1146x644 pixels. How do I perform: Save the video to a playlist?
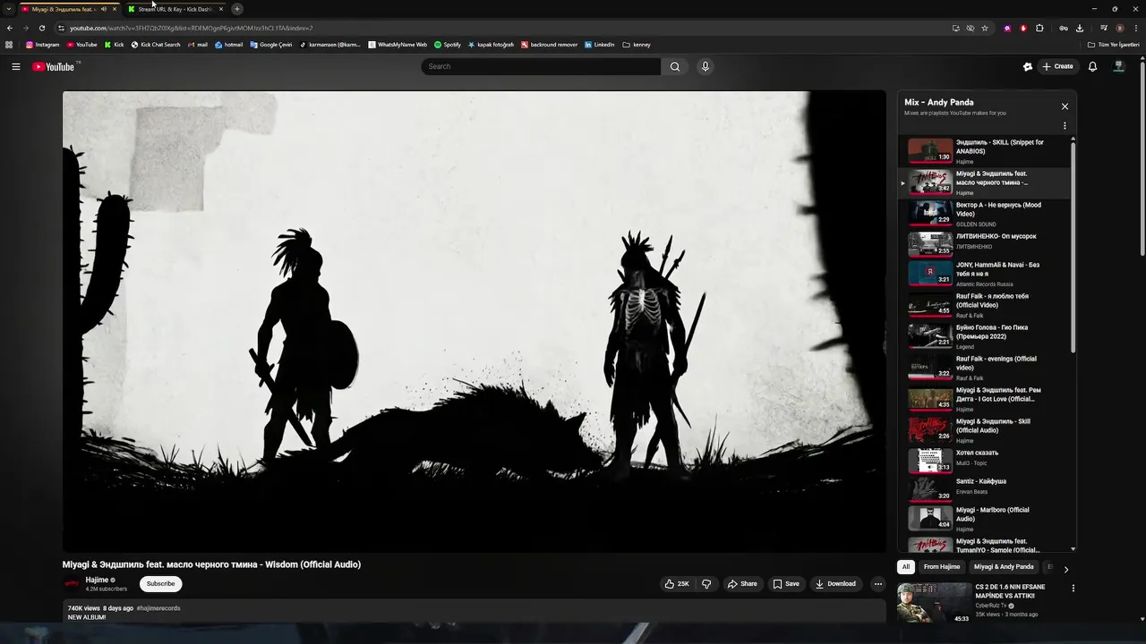coord(786,584)
